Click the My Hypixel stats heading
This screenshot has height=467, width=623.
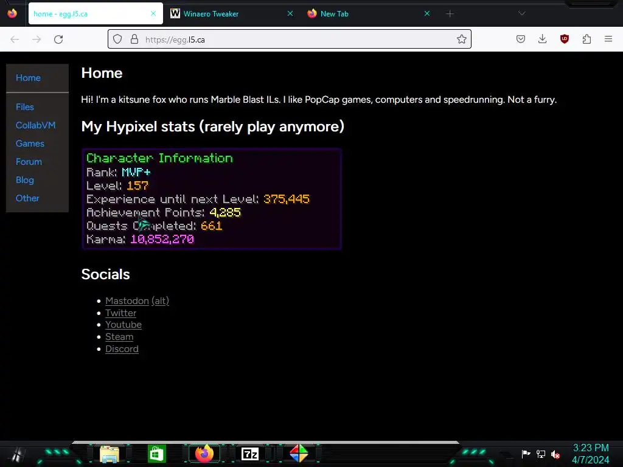[212, 126]
